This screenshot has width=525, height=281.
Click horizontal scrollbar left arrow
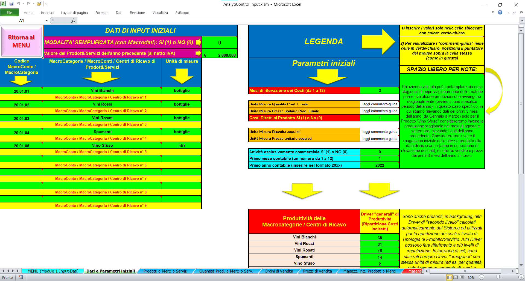427,271
